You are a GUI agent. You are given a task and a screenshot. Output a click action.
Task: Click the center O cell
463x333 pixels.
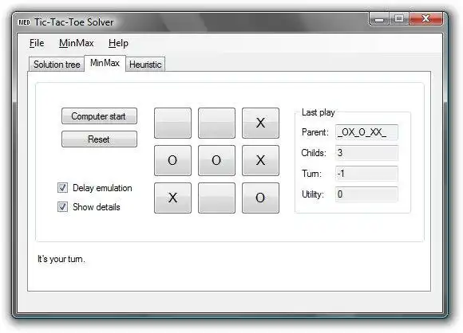(x=217, y=160)
